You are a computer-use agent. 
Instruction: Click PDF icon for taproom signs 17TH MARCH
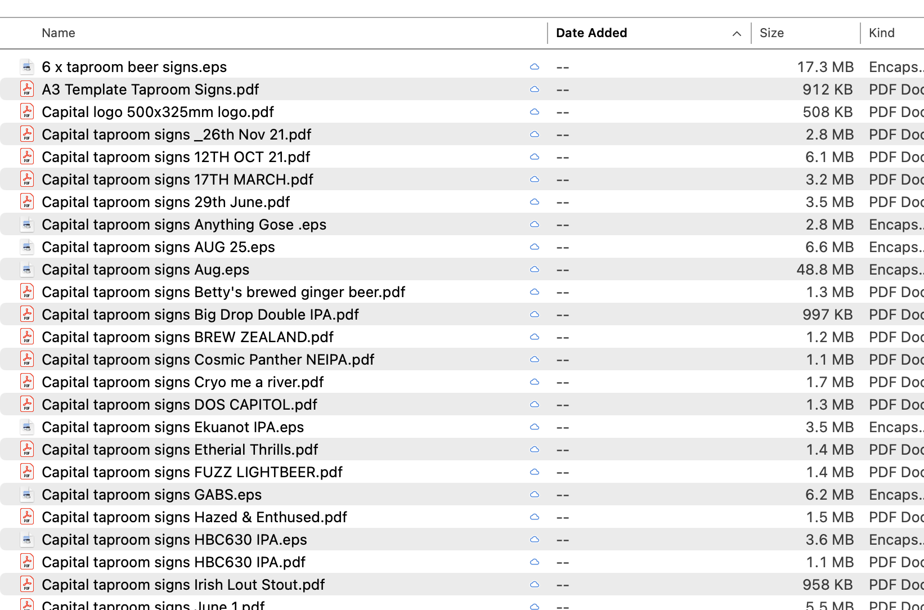click(x=27, y=180)
